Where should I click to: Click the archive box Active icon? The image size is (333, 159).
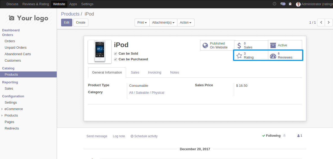pos(273,45)
